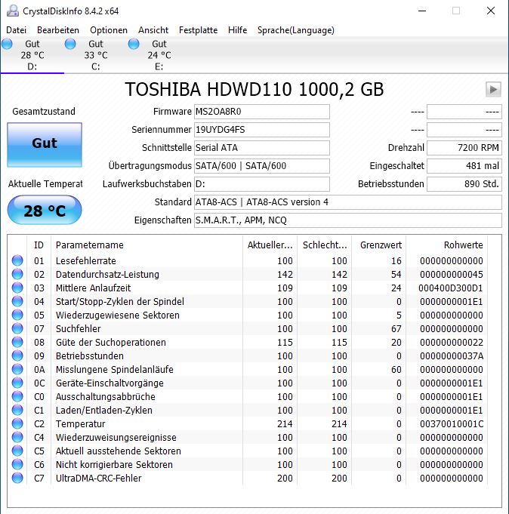
Task: Click status orb for Mittlere Anlaufzeit row
Action: (x=17, y=288)
